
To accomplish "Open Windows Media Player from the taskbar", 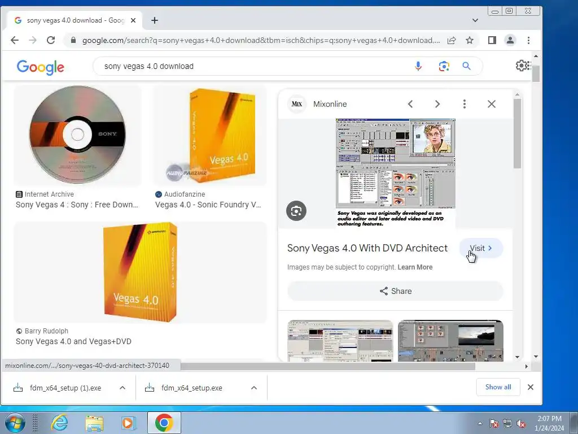I will coord(128,423).
